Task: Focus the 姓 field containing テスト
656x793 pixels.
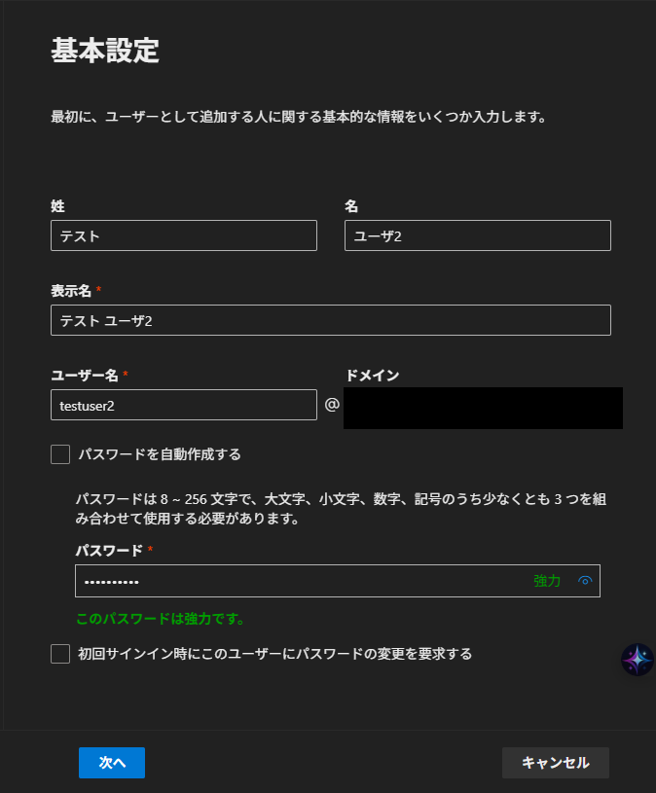Action: coord(184,235)
